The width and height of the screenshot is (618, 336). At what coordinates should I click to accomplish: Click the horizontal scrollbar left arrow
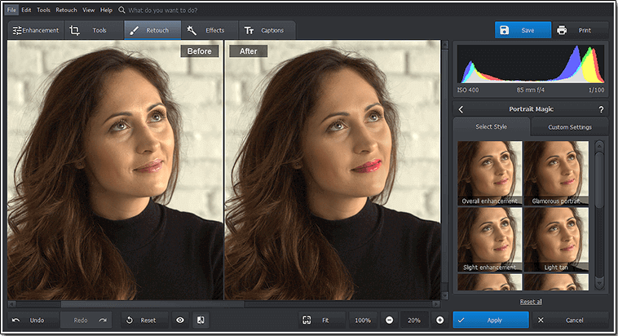pyautogui.click(x=12, y=304)
